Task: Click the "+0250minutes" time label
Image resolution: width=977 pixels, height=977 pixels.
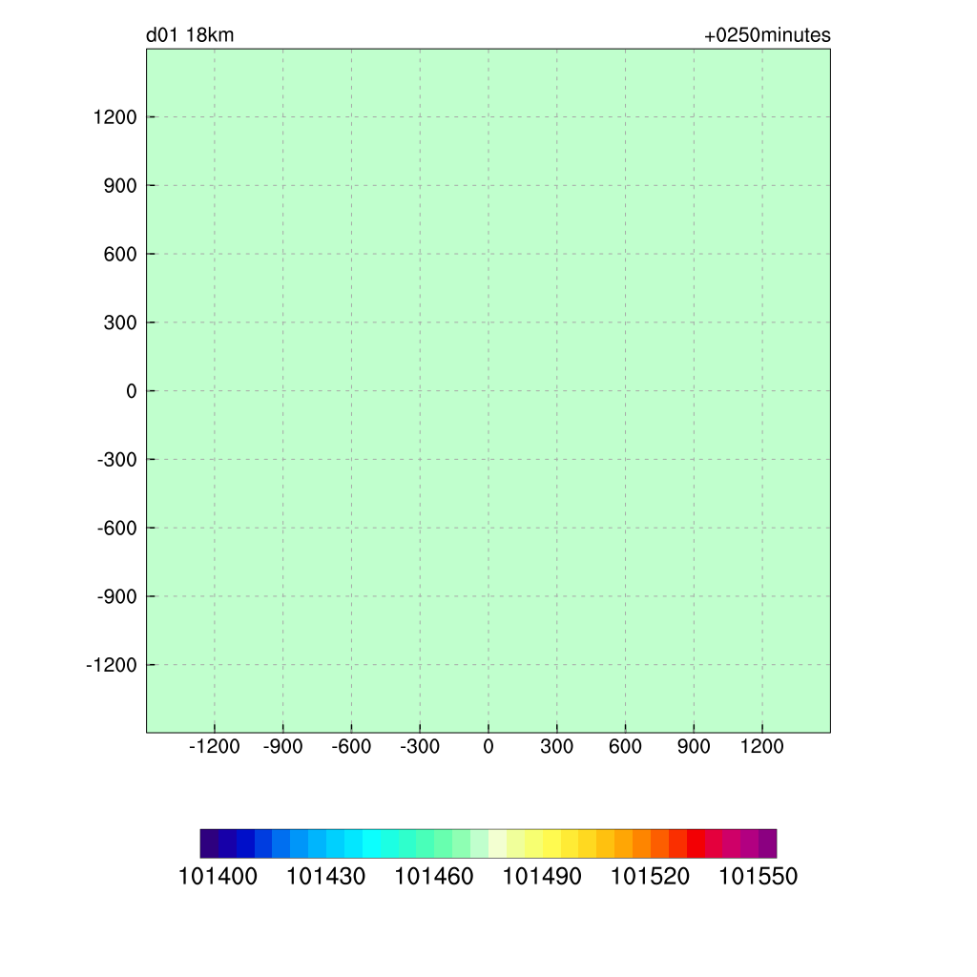Action: click(x=767, y=36)
